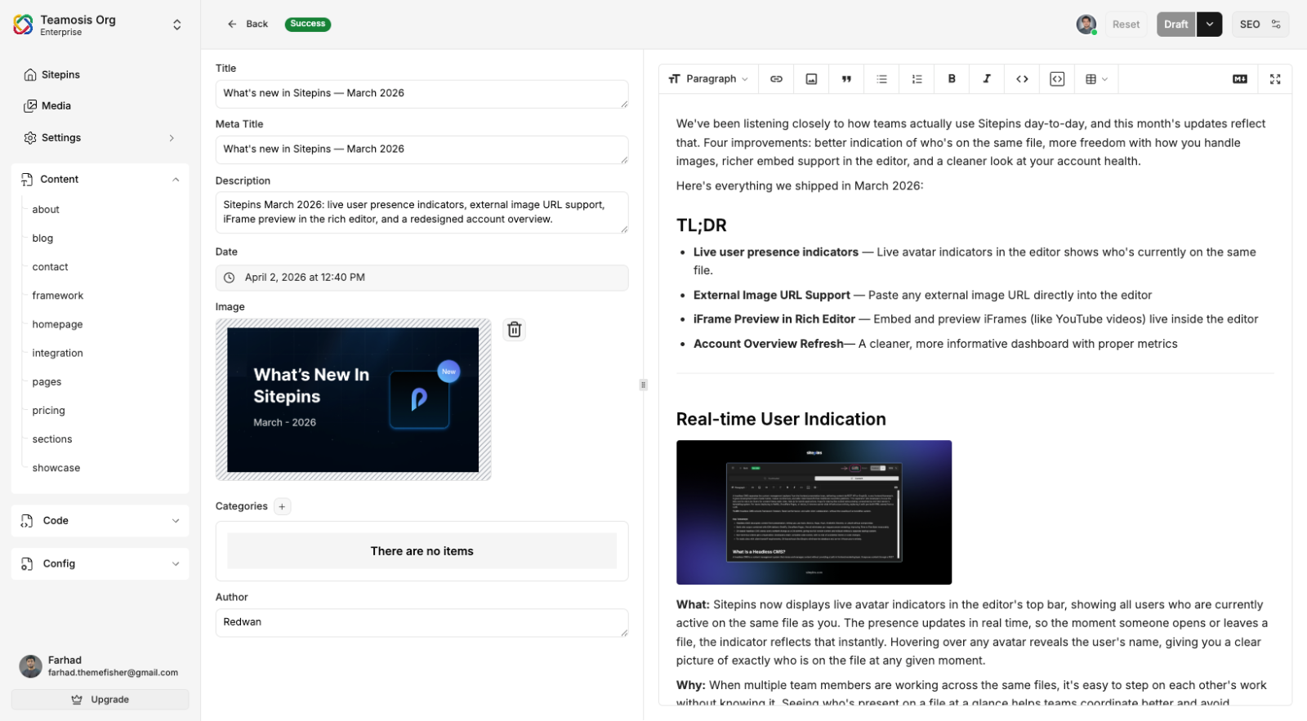The height and width of the screenshot is (721, 1307).
Task: Click into the Description field
Action: (422, 212)
